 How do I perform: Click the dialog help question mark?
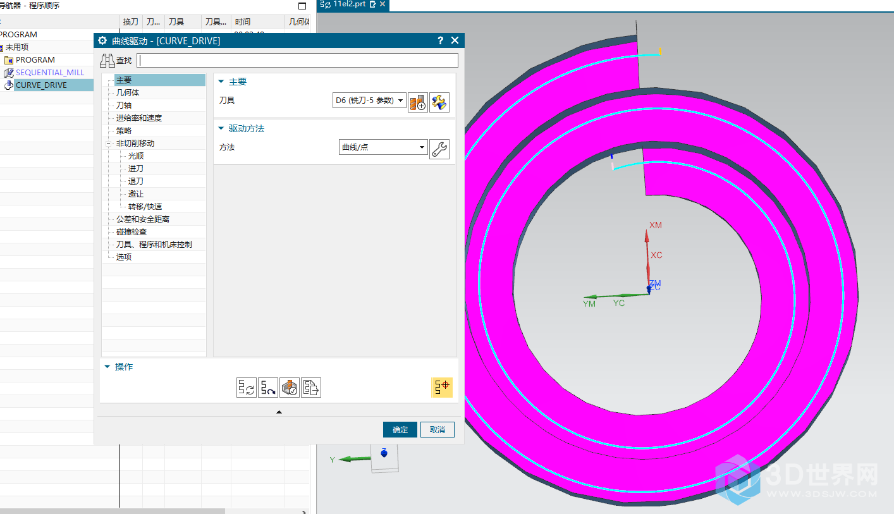(440, 40)
